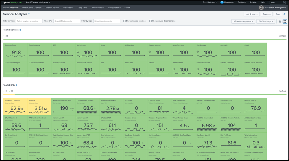Open the Last 12 hours time range picker

252,14
